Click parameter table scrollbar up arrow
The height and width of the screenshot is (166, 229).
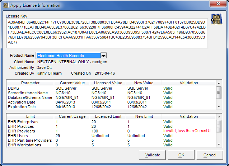(x=219, y=83)
